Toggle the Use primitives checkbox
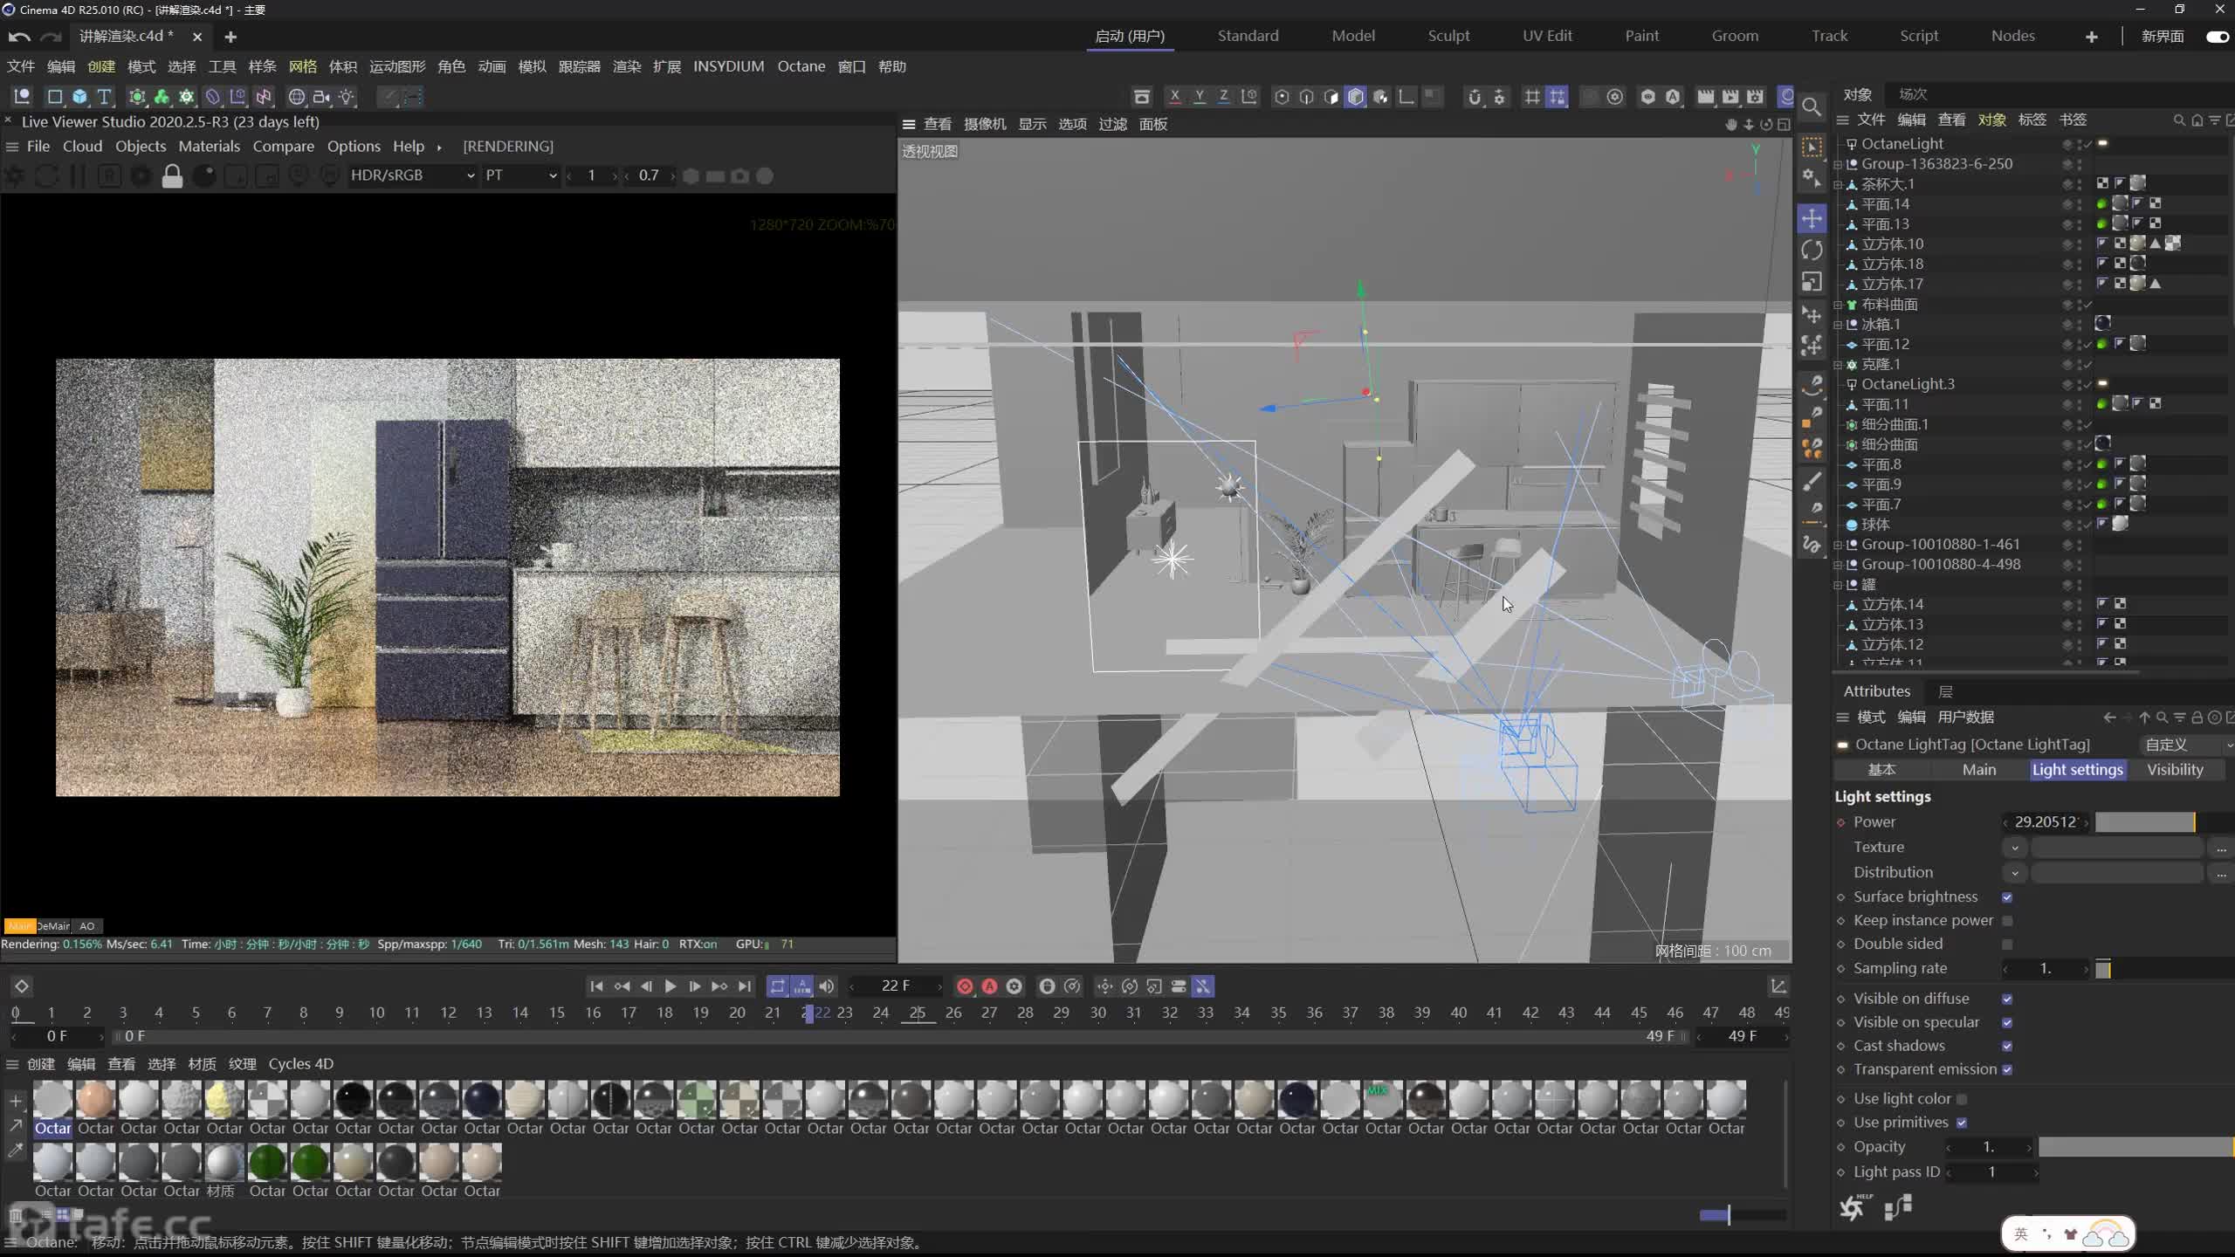Image resolution: width=2235 pixels, height=1257 pixels. click(1962, 1123)
